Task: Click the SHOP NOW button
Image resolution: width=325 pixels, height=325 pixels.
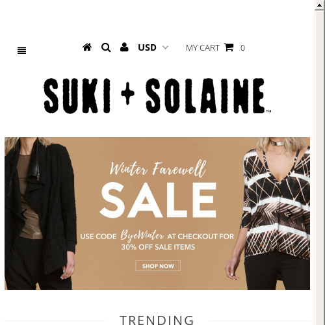Action: point(158,266)
